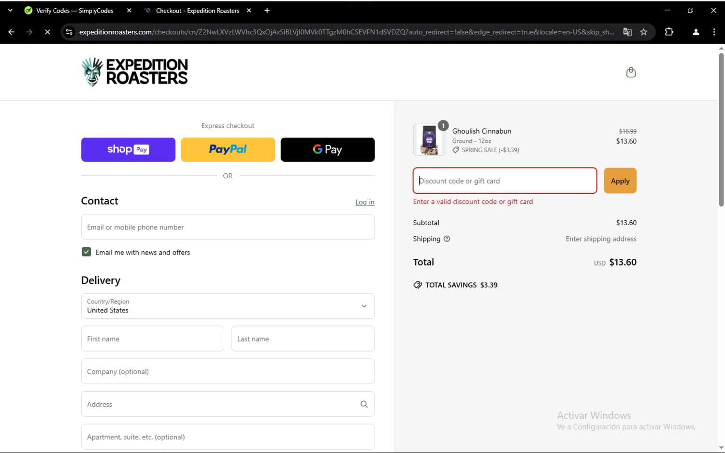The image size is (725, 453).
Task: Click the browser URL address bar
Action: pyautogui.click(x=347, y=32)
